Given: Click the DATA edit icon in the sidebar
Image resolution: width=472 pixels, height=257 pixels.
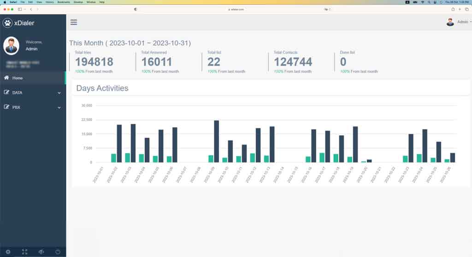Looking at the screenshot, I should pos(6,92).
